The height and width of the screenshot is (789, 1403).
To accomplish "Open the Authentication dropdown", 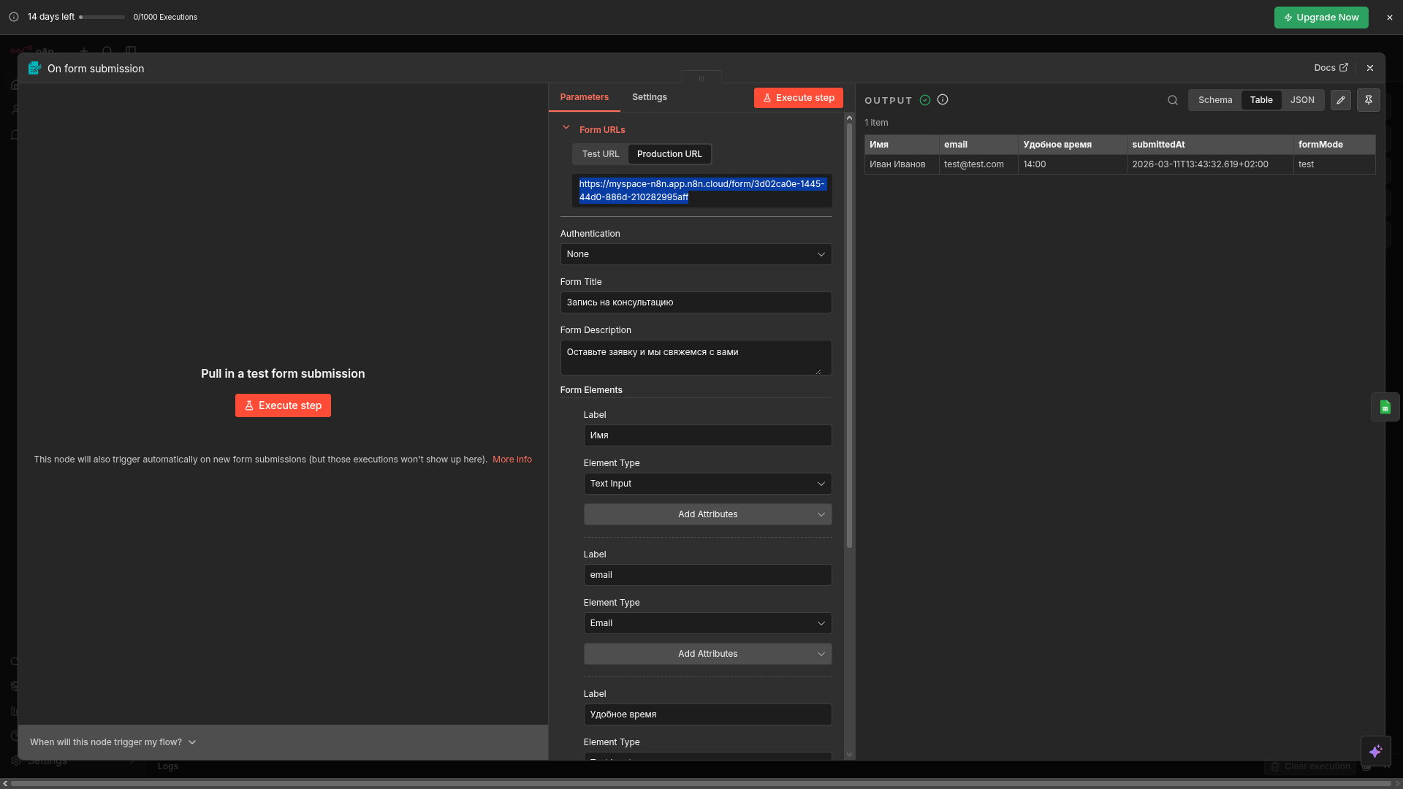I will (696, 254).
